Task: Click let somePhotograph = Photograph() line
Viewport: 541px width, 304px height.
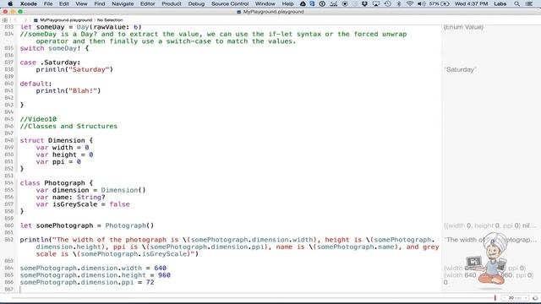Action: 86,225
